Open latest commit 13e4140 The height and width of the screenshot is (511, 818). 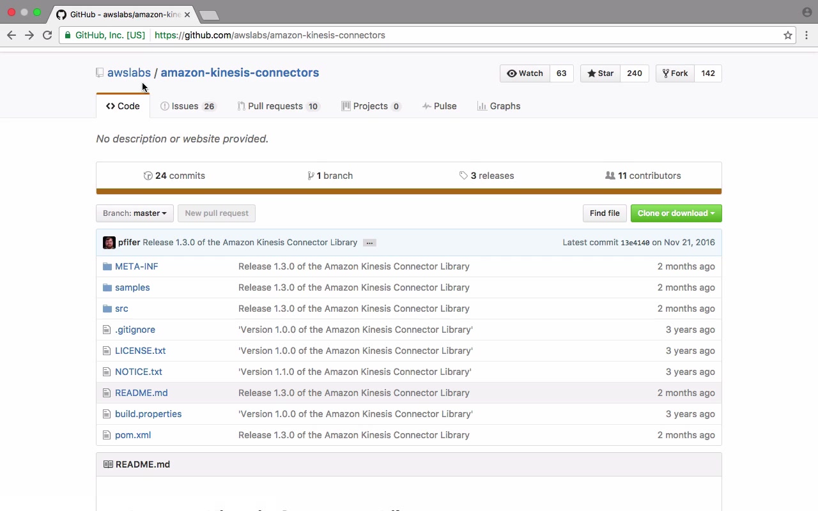coord(635,243)
